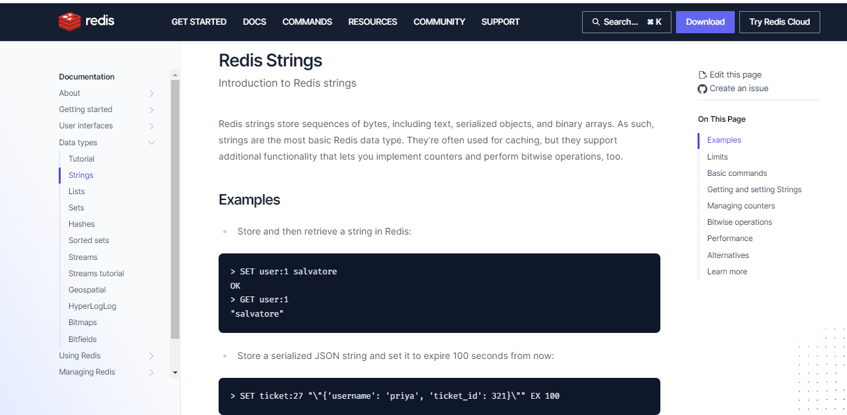Viewport: 847px width, 415px height.
Task: Click sidebar scrollbar up arrow
Action: 175,74
